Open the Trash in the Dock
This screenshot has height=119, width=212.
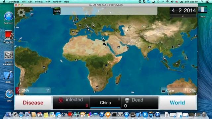204,115
